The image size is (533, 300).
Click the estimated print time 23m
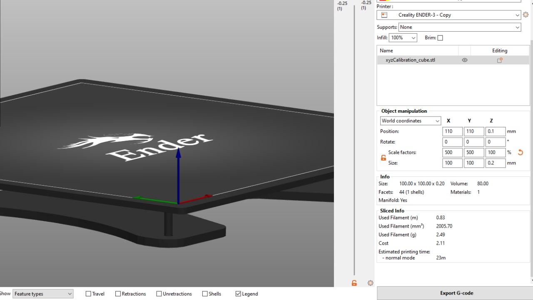click(441, 258)
